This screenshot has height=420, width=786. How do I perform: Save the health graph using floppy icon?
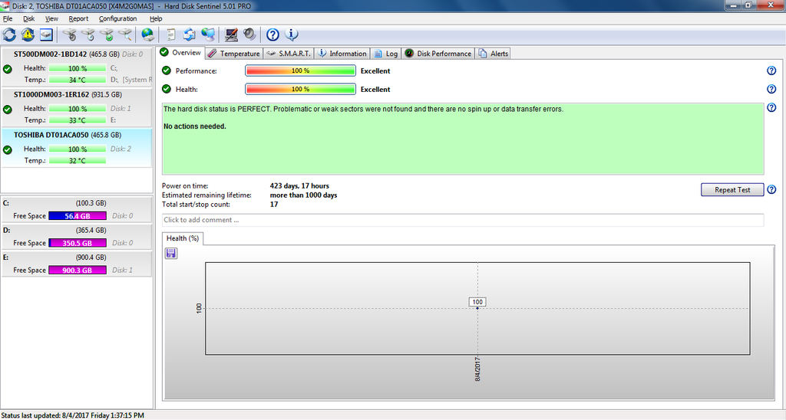171,253
